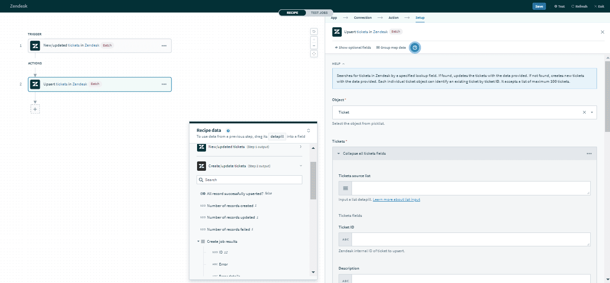This screenshot has width=610, height=283.
Task: Click inside the Ticket ID input field
Action: (470, 239)
